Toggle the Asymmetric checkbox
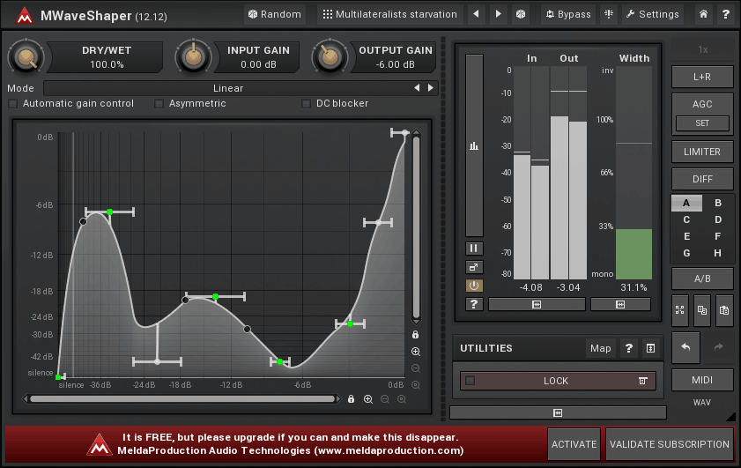Viewport: 741px width, 468px height. click(159, 104)
